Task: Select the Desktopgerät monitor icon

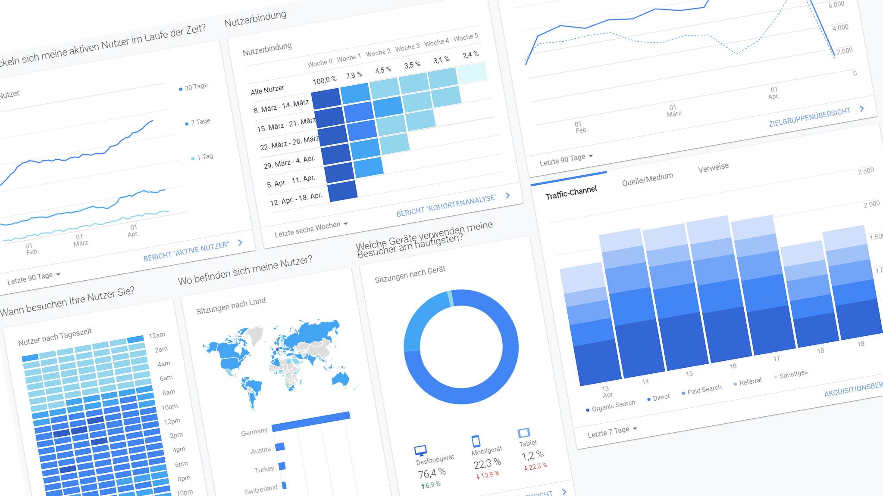Action: tap(420, 451)
